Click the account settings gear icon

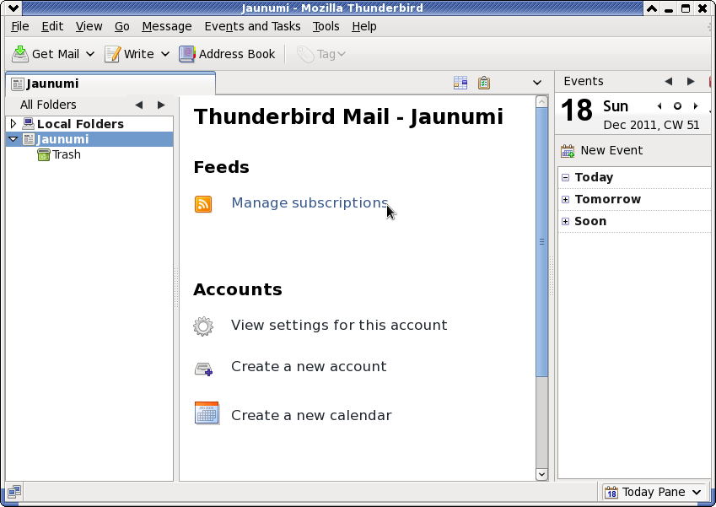pyautogui.click(x=203, y=326)
